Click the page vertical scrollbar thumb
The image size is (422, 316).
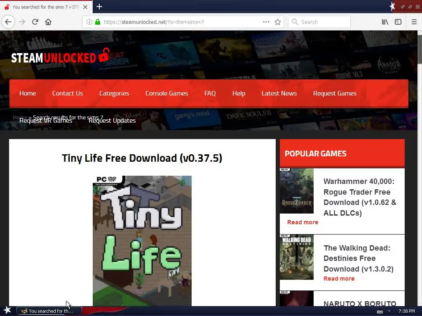coord(420,49)
